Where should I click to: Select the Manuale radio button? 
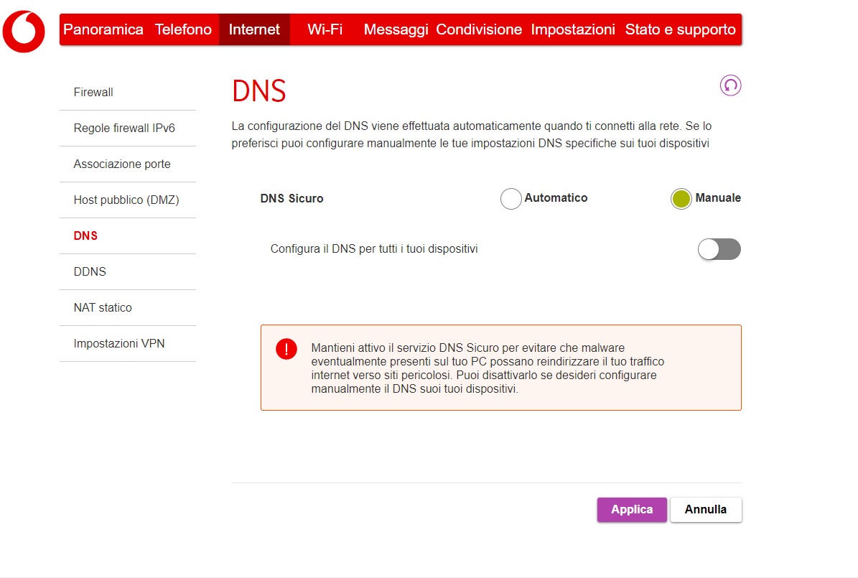pyautogui.click(x=681, y=199)
